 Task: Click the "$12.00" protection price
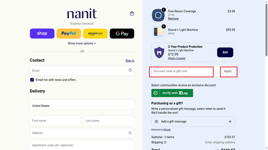click(x=173, y=54)
